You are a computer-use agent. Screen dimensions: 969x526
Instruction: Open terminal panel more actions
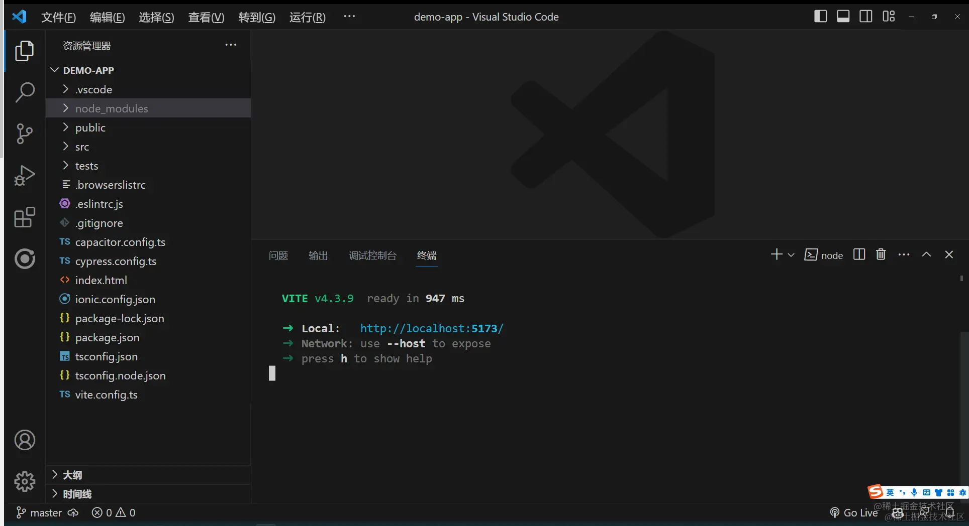click(904, 254)
